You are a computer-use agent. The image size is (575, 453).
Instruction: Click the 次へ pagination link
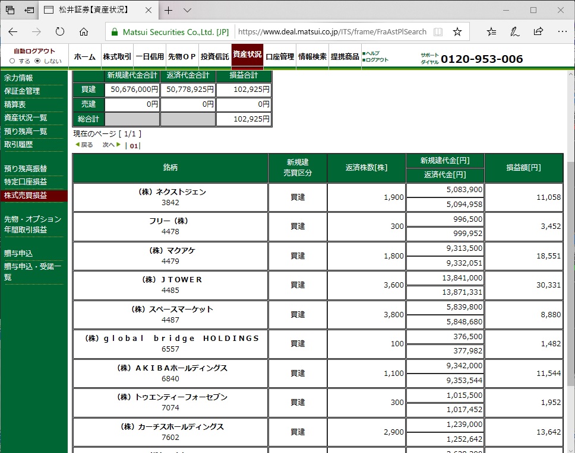click(111, 145)
